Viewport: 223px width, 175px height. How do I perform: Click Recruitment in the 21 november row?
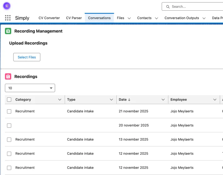tap(25, 111)
